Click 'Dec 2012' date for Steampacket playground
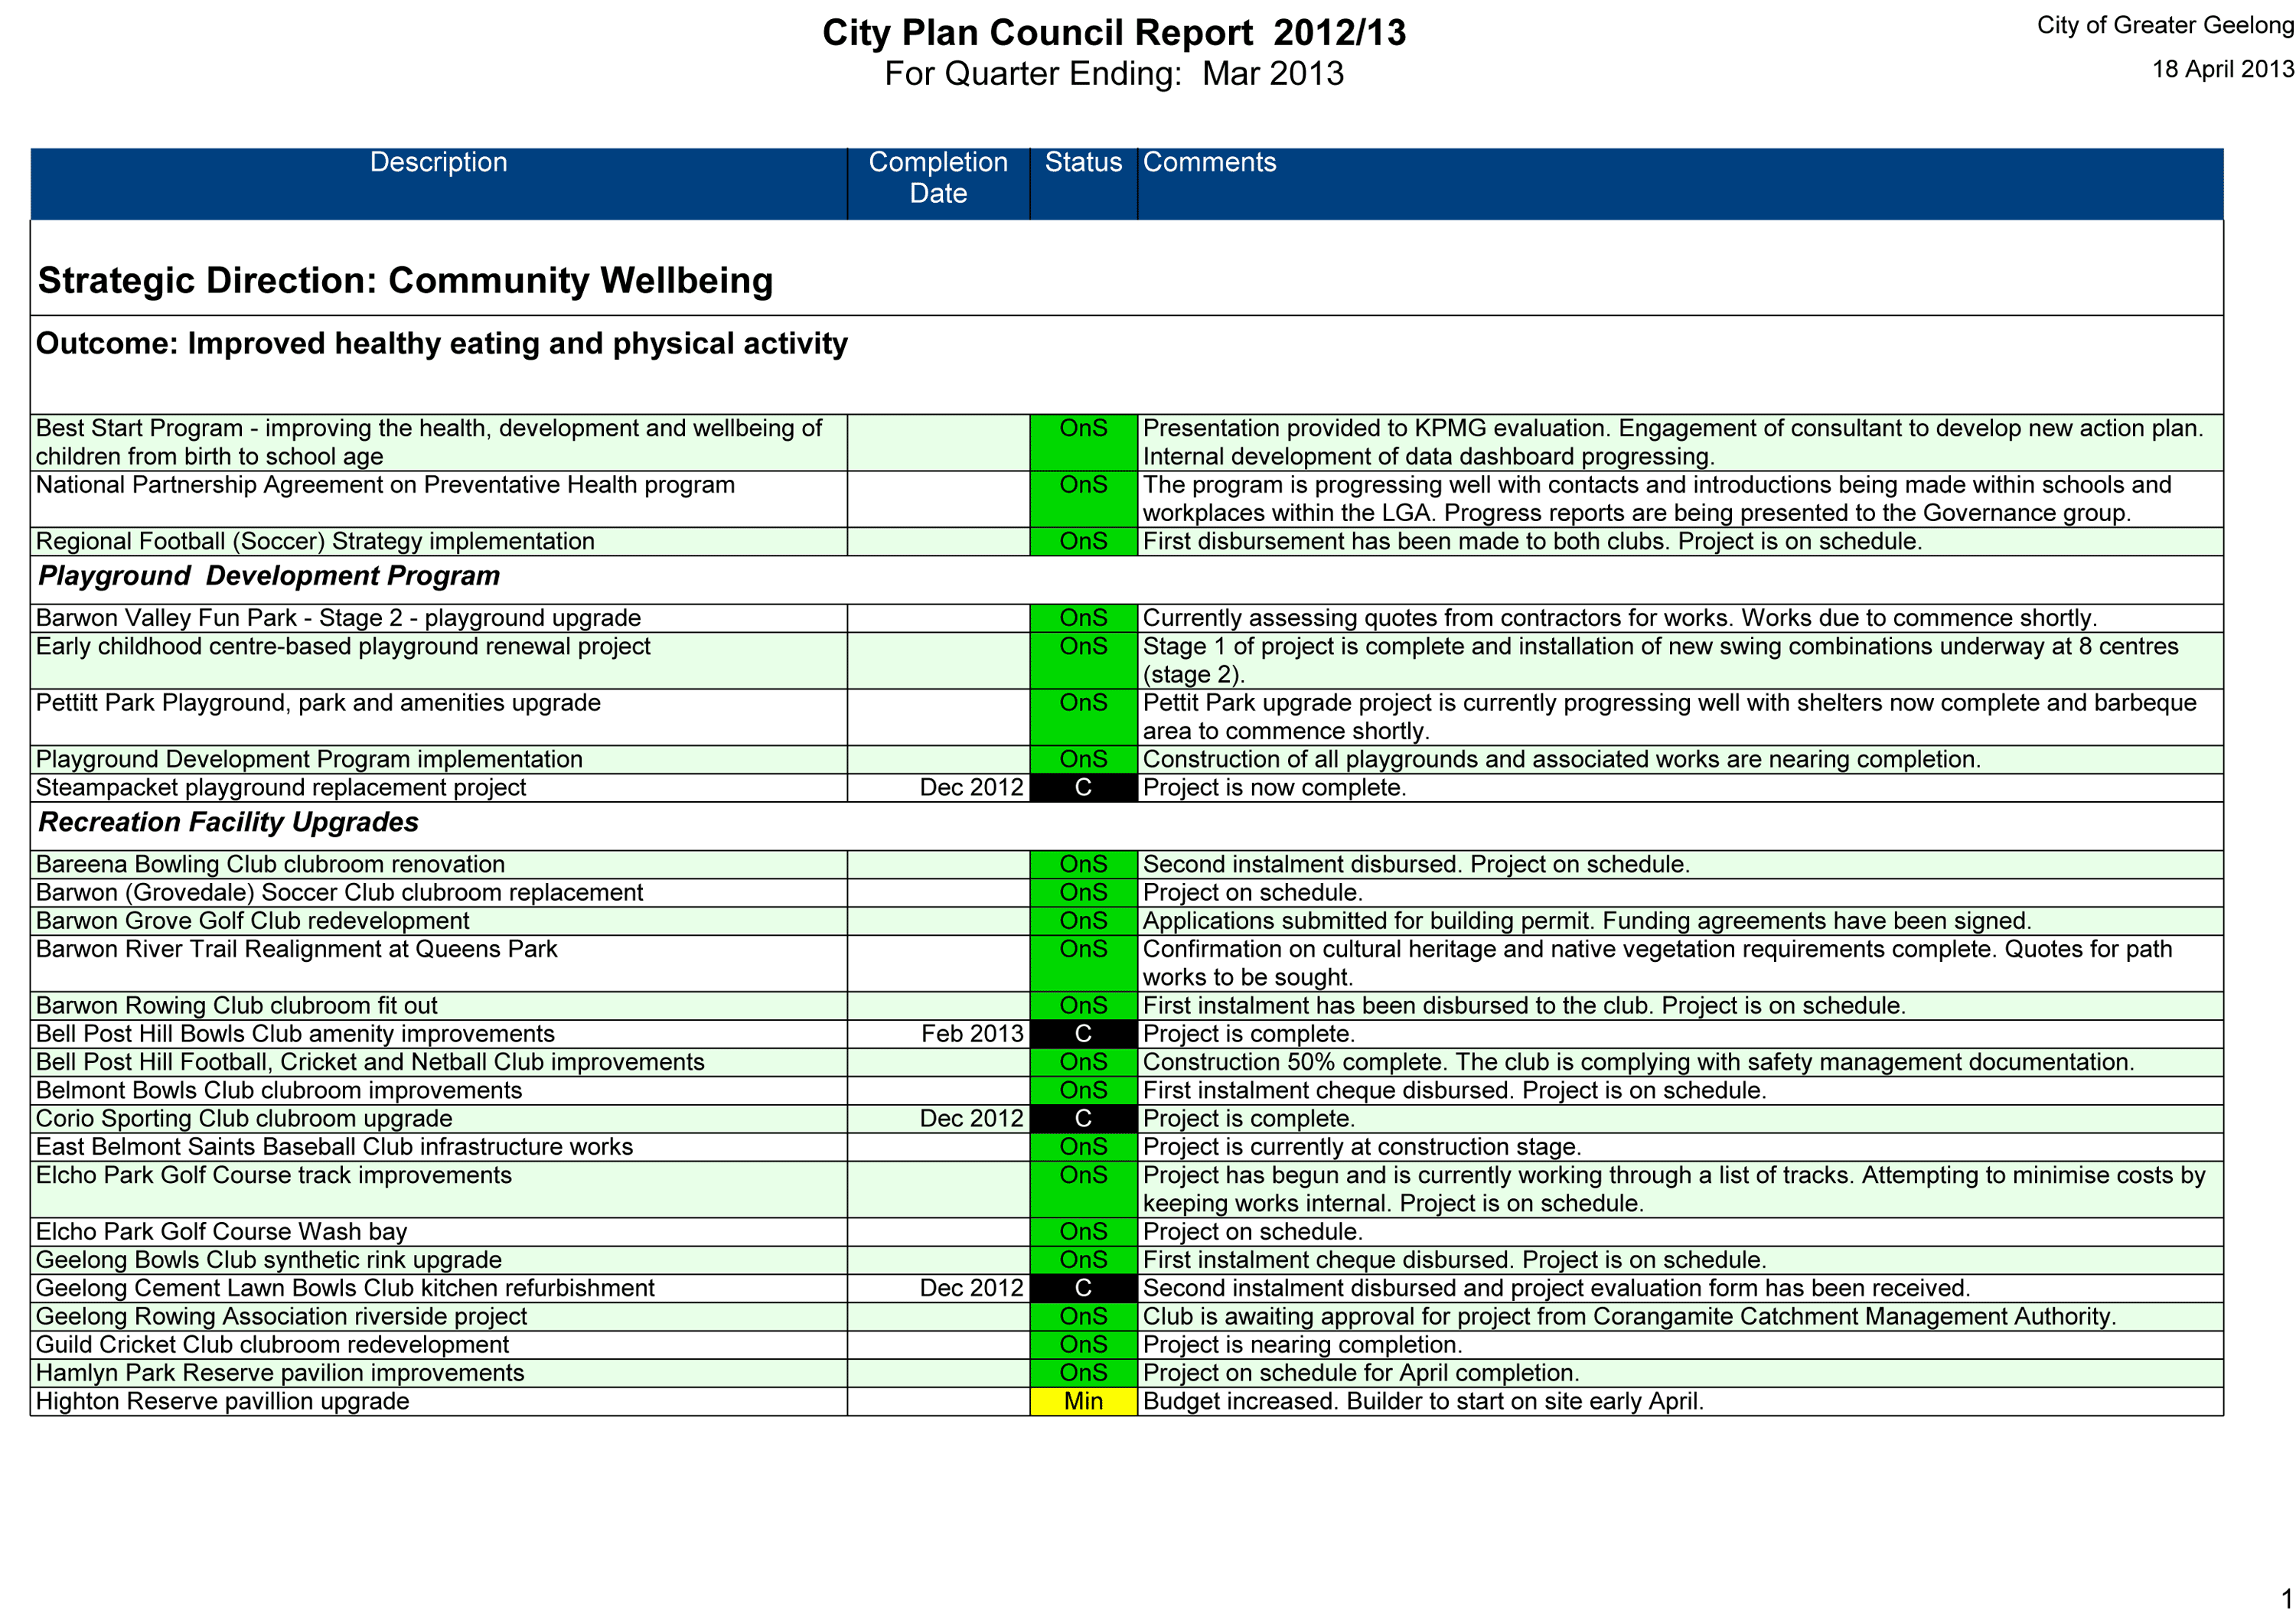This screenshot has width=2296, height=1623. tap(972, 788)
